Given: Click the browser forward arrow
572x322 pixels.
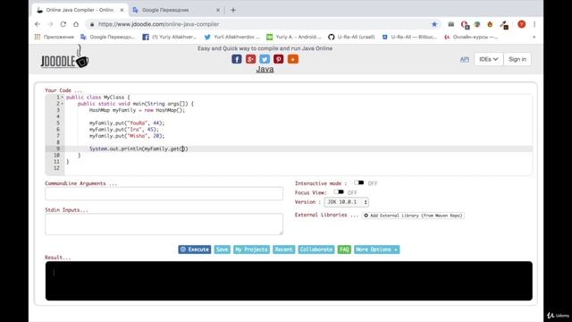Looking at the screenshot, I should [50, 24].
